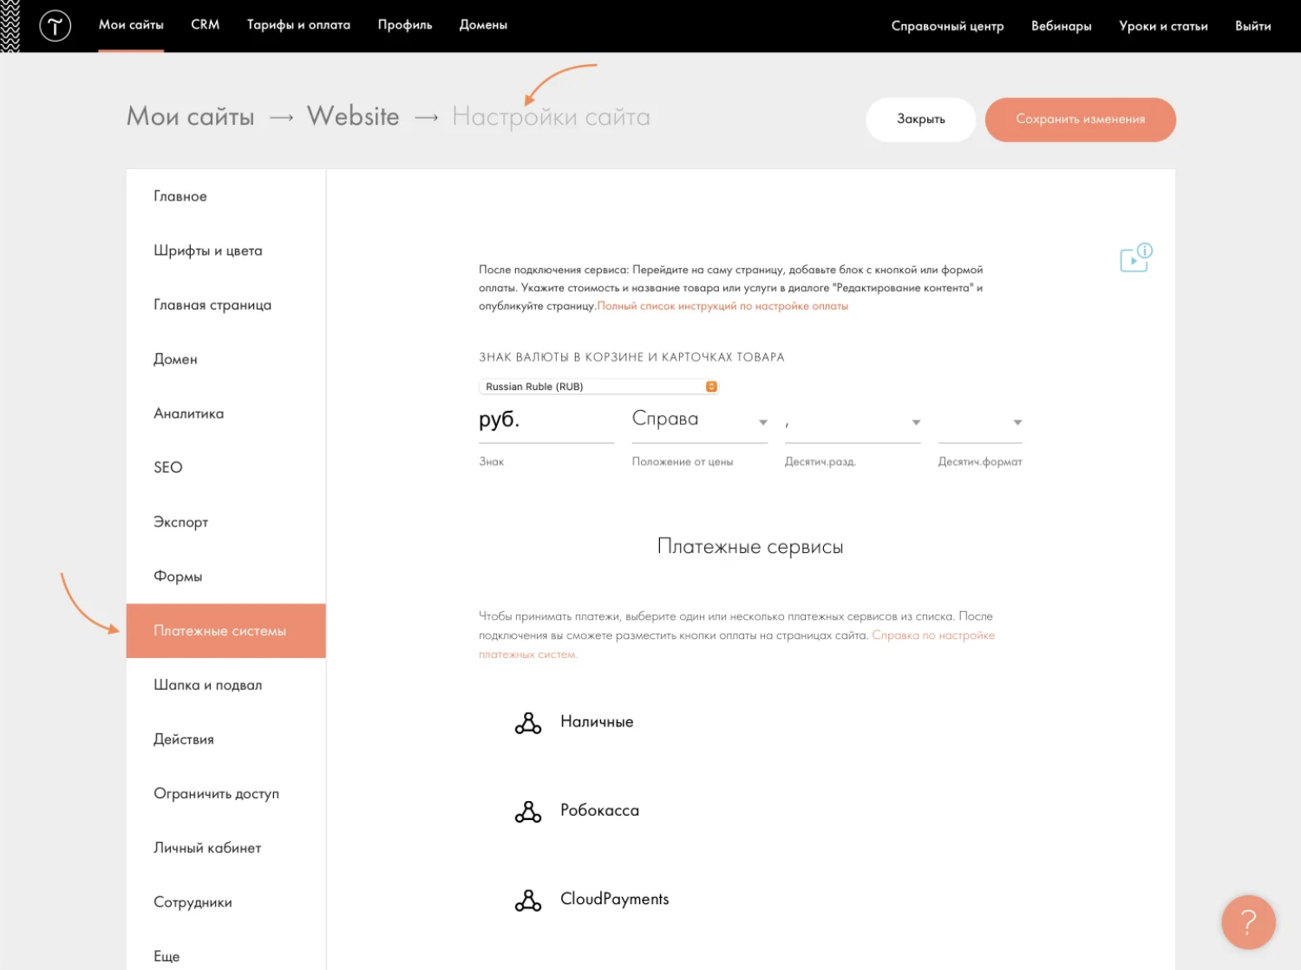Select the Наличные payment service
This screenshot has width=1301, height=970.
pyautogui.click(x=597, y=722)
